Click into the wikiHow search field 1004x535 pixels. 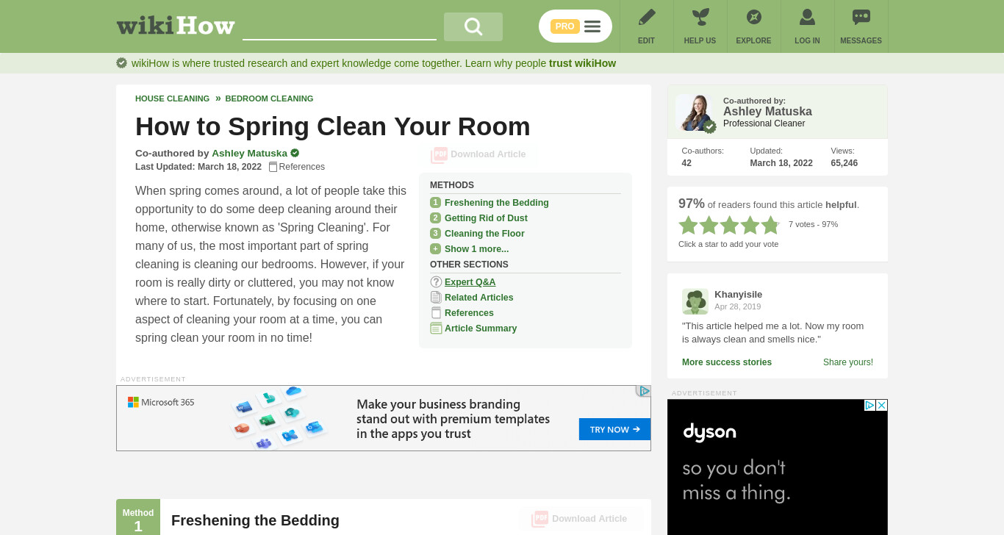(x=340, y=27)
